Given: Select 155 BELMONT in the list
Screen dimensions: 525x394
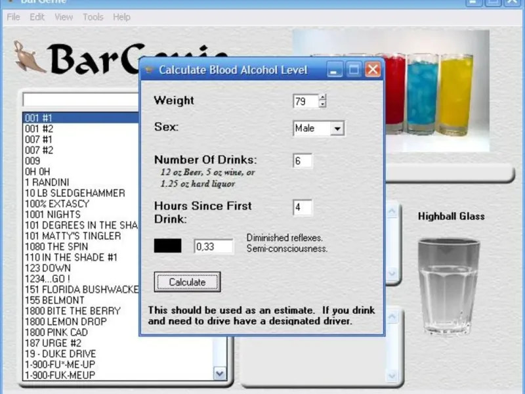Looking at the screenshot, I should [x=81, y=300].
